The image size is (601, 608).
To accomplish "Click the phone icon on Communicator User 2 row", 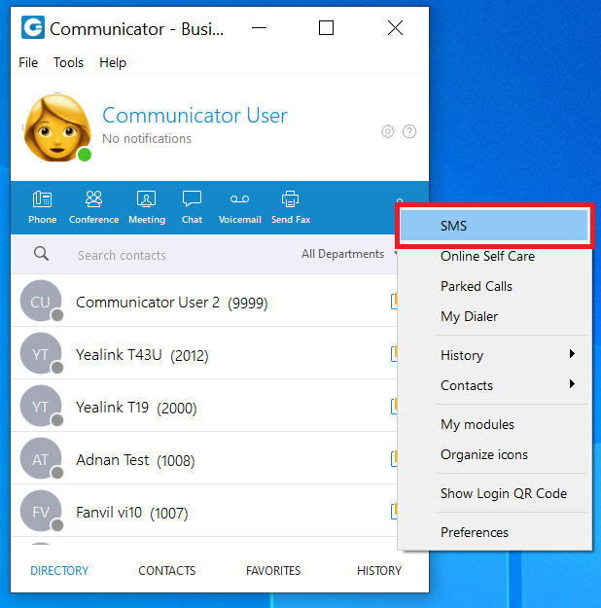I will coord(394,302).
